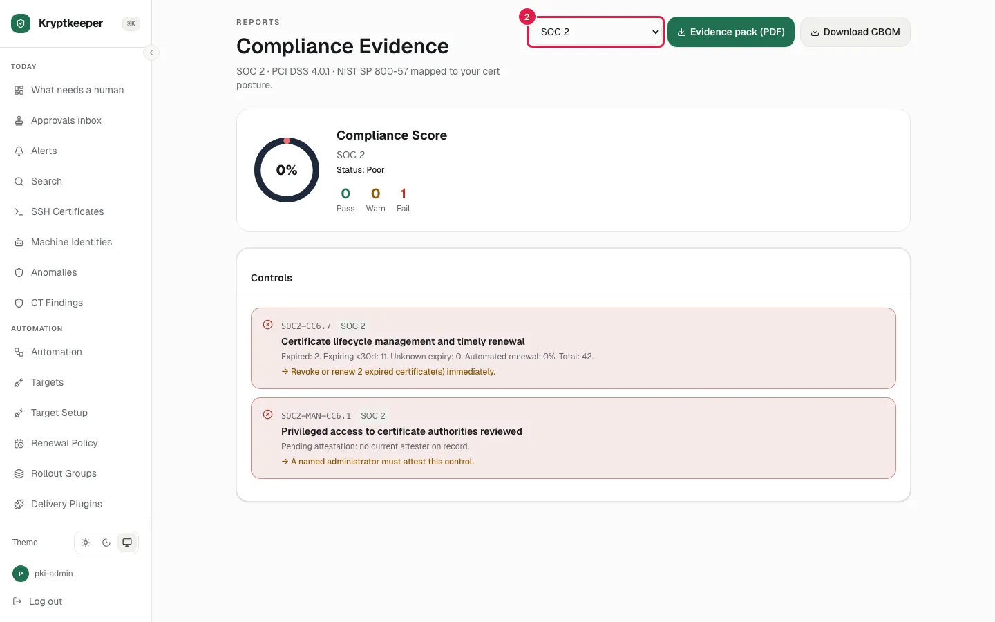Click the fail icon on SOC2-CC6.7

(267, 325)
